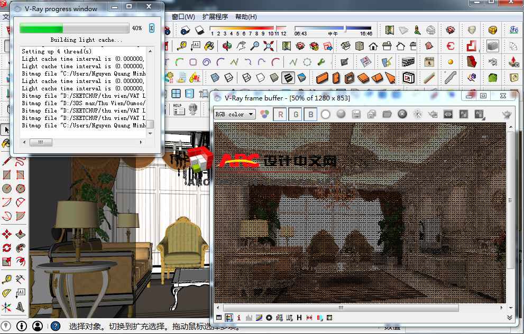
Task: Show pixel info in frame buffer
Action: pos(238,318)
